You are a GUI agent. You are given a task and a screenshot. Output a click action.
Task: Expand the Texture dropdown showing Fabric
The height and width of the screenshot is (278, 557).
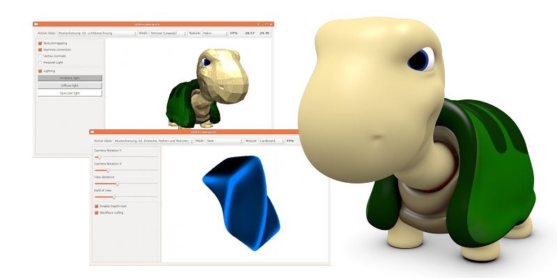[x=214, y=33]
